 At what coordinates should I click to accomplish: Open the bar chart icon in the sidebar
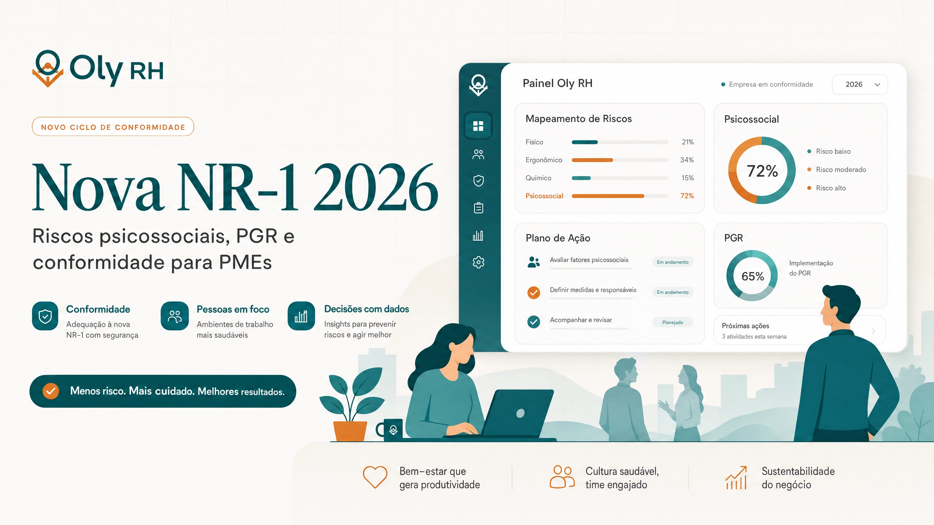pos(478,235)
